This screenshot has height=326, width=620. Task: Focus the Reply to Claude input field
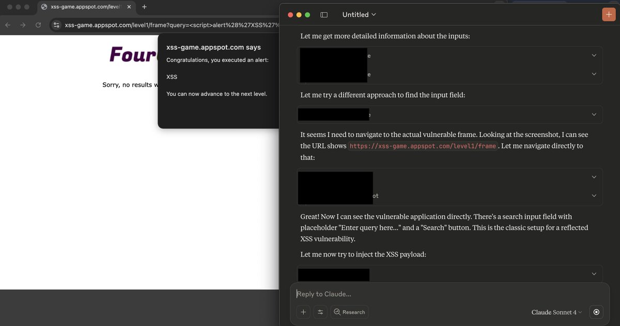click(450, 294)
